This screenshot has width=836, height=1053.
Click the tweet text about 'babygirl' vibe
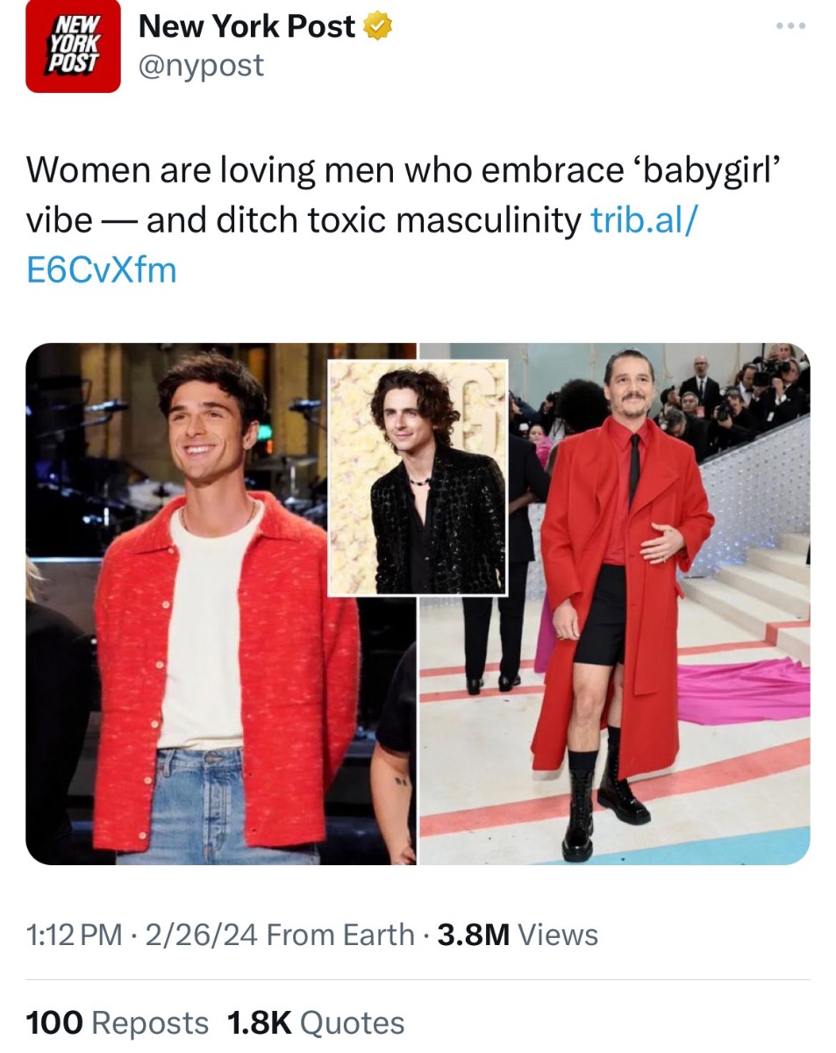404,219
